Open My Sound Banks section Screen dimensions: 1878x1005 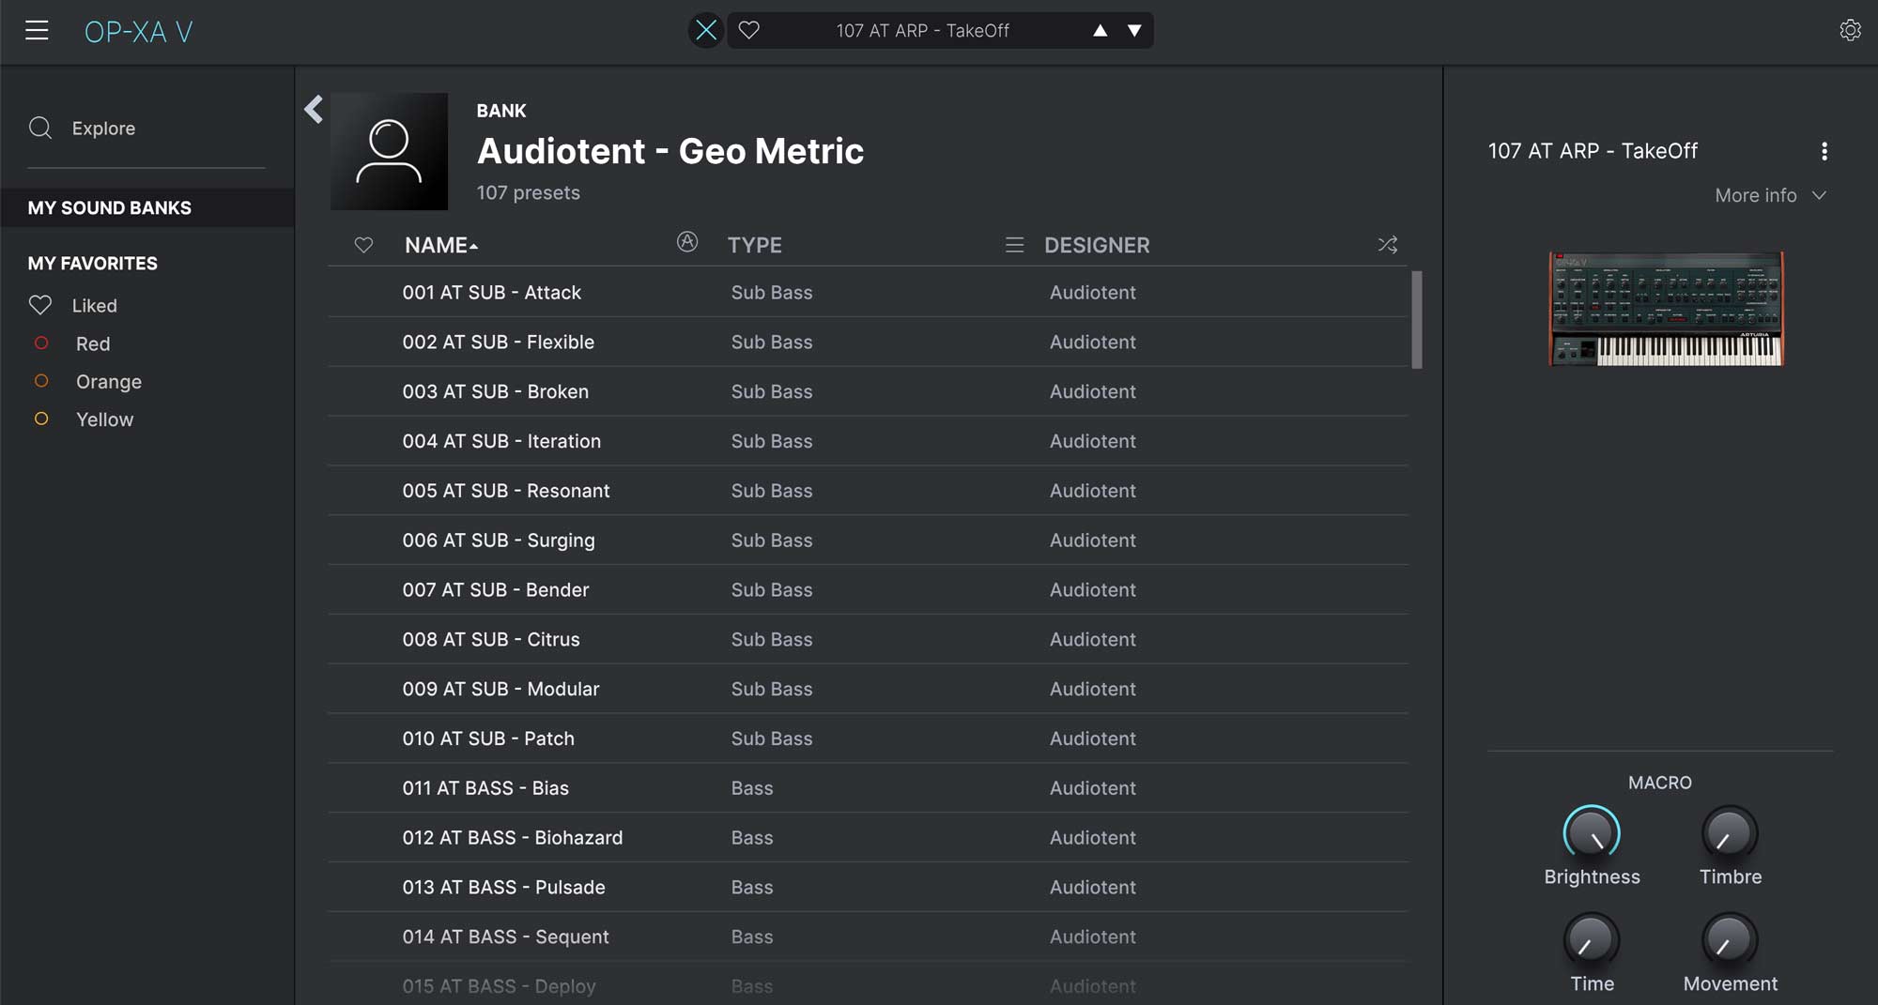[x=109, y=207]
